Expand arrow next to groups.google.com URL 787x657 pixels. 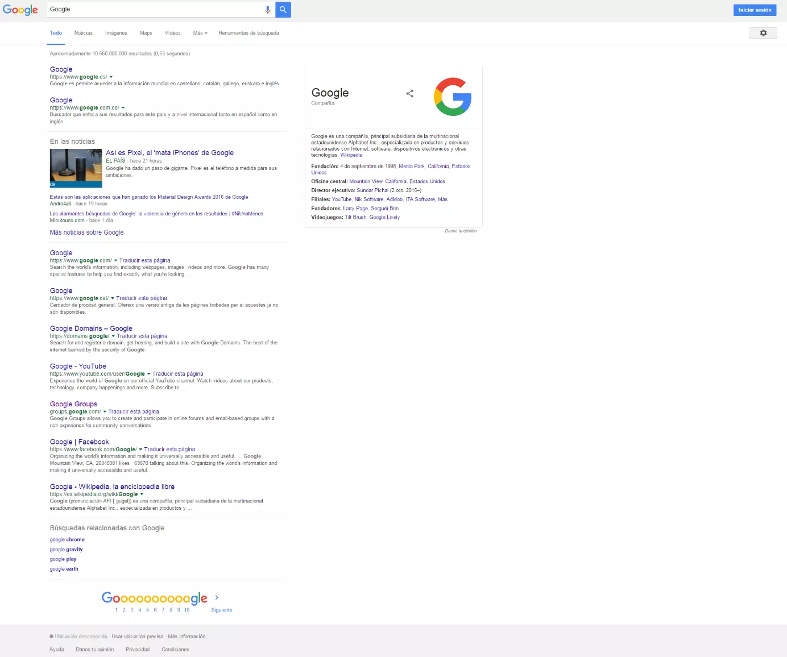coord(105,412)
